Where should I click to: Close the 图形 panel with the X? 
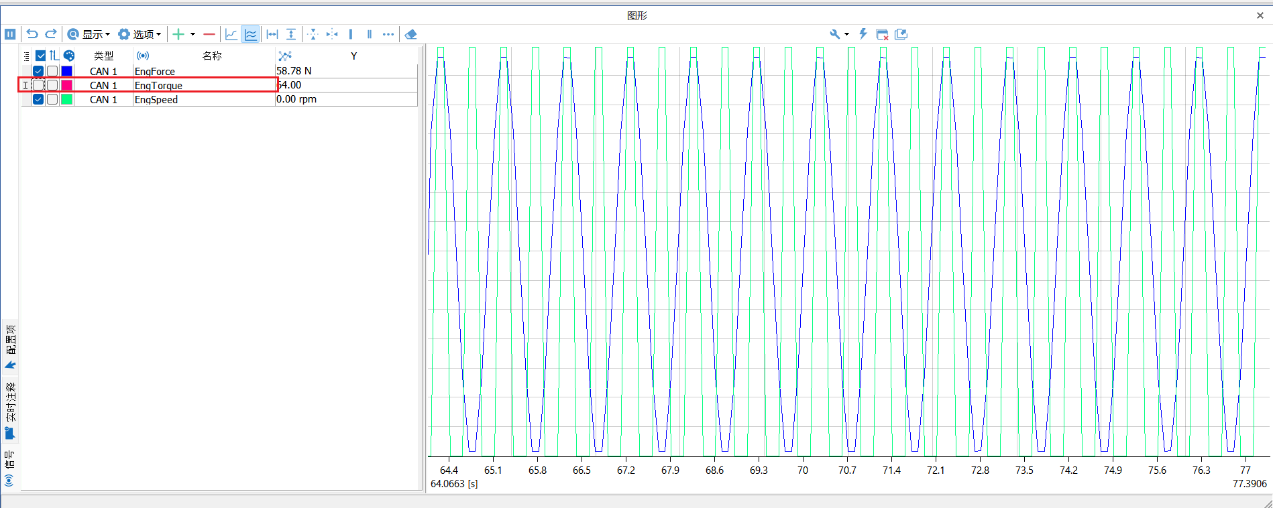coord(1260,15)
